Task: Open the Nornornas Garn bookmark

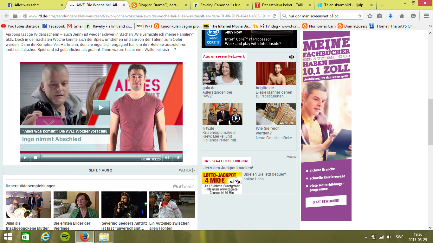Action: coord(319,26)
